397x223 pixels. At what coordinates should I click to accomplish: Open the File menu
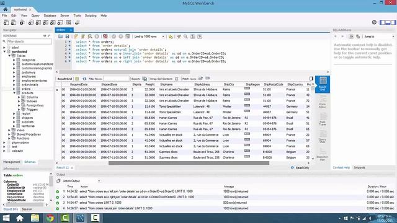[x=4, y=15]
